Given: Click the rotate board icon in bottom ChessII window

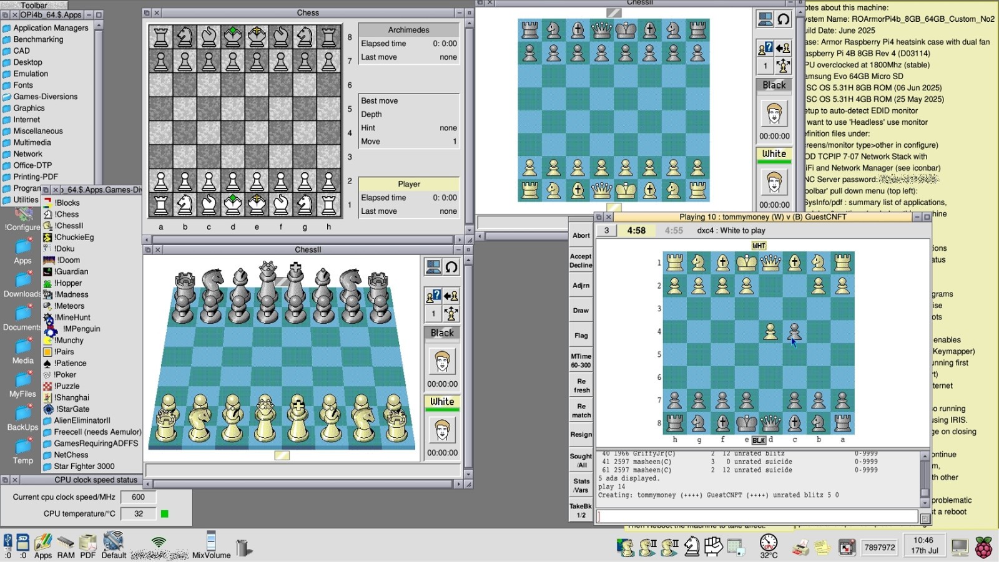Looking at the screenshot, I should (451, 267).
